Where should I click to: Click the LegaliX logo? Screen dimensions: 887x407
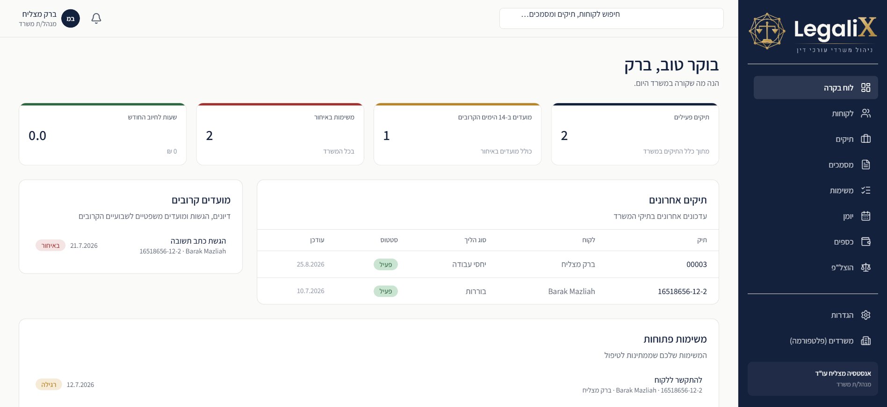(x=813, y=32)
